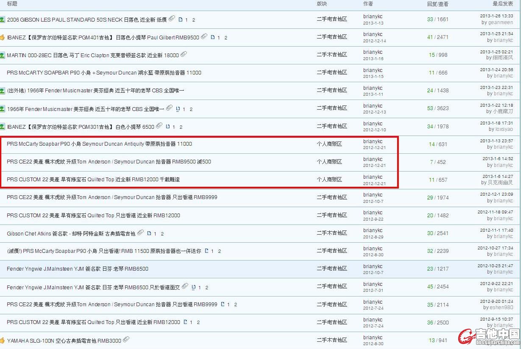Viewport: 523px width, 349px height.
Task: Click page icon on PRS CUSTOM 22 thread with 36 replies
Action: click(x=185, y=322)
